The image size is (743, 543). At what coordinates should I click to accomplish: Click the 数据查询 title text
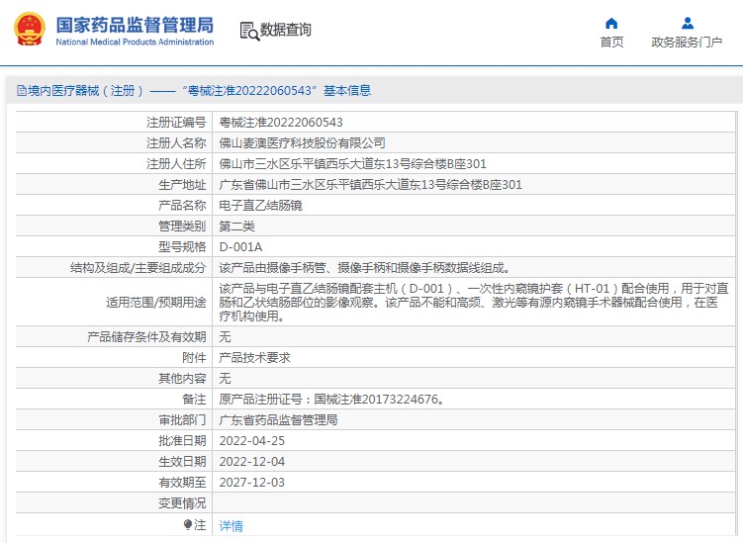pyautogui.click(x=285, y=30)
